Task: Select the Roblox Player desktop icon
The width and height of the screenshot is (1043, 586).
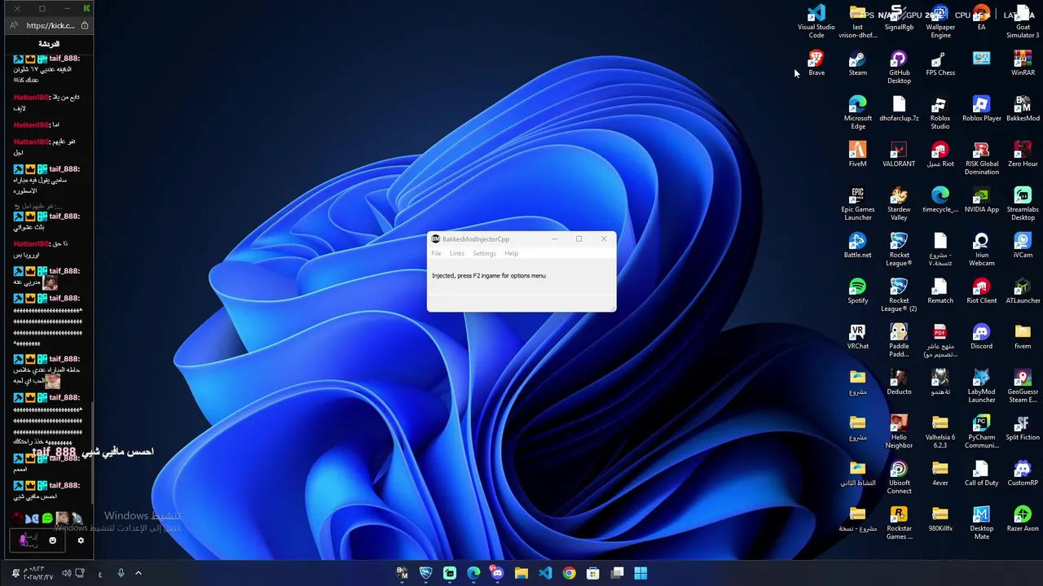Action: pos(982,108)
